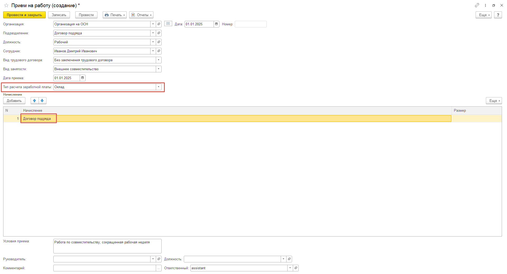
Task: Open Должность dropdown with Рабочий value
Action: pyautogui.click(x=153, y=42)
